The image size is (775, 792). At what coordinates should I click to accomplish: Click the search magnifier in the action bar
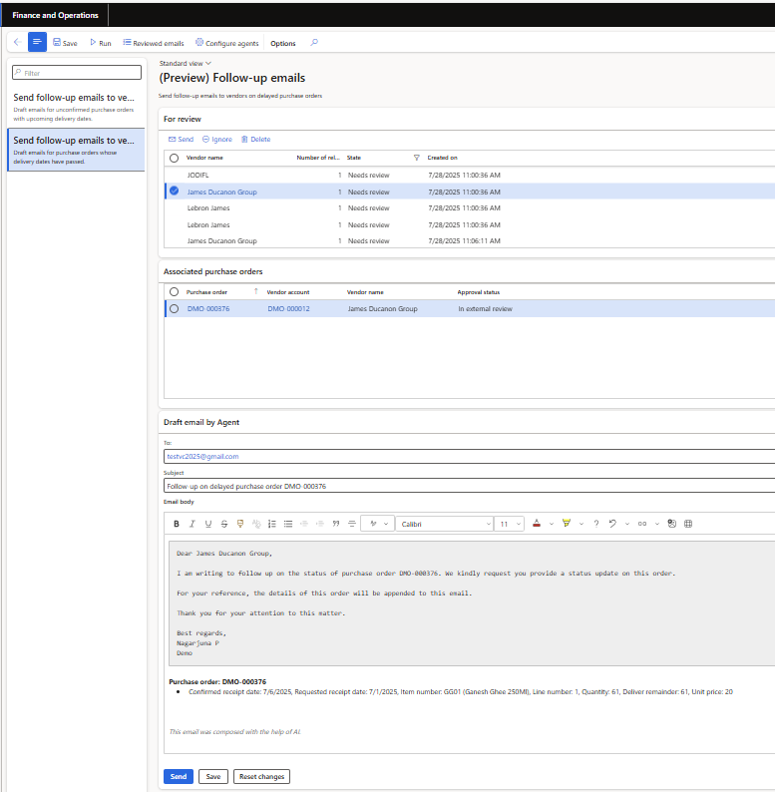coord(315,43)
